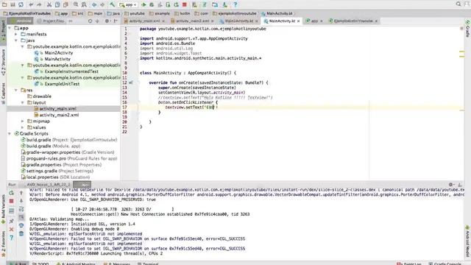Select the EjemploKotlinYoutube breadcrumb
471x265 pixels.
click(27, 13)
